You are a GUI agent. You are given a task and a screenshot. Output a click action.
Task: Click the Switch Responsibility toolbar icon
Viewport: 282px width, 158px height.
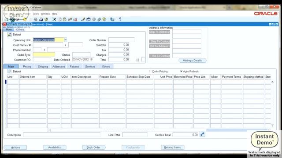click(x=35, y=19)
